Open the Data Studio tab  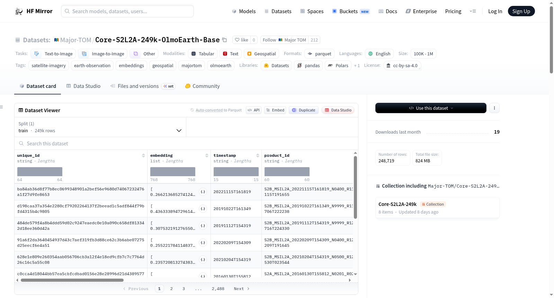83,86
